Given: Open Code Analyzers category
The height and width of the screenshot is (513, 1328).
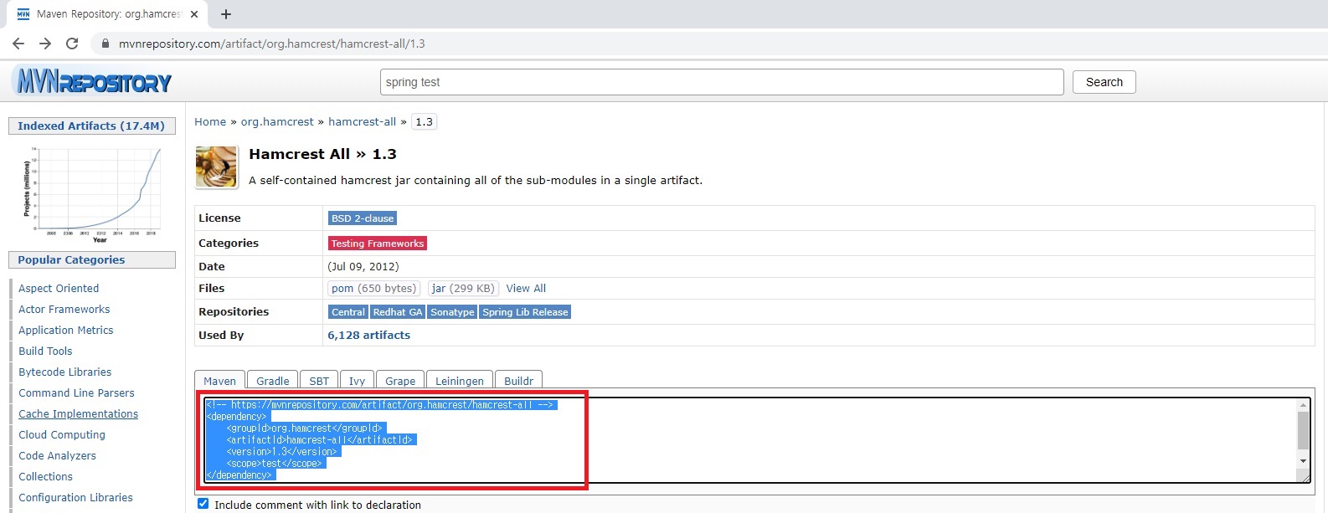Looking at the screenshot, I should coord(57,455).
